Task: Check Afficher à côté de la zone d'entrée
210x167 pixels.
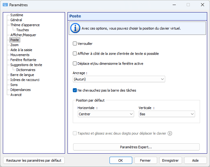Action: tap(75, 54)
